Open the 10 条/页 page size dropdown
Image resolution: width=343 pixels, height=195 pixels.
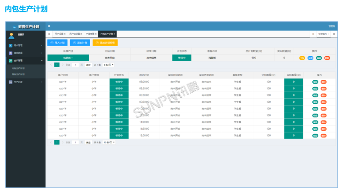109,142
